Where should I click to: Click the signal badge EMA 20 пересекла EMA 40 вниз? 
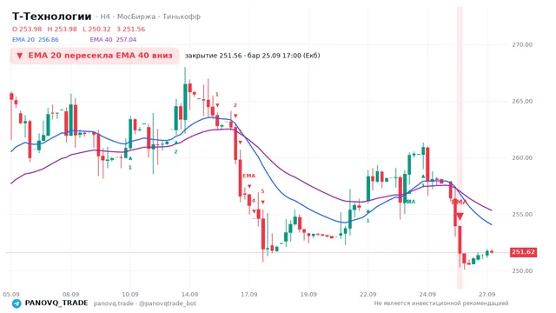(x=95, y=56)
